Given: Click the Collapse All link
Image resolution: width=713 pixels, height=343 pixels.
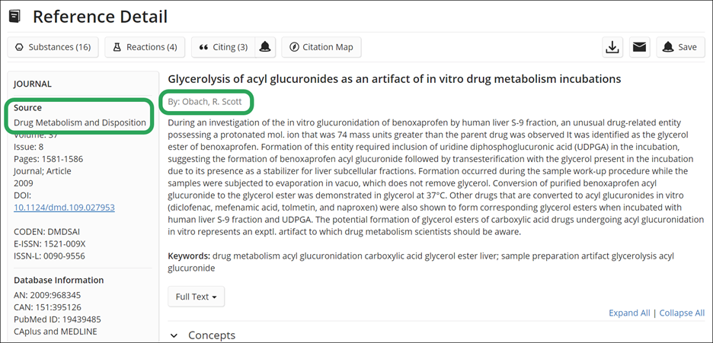Looking at the screenshot, I should pyautogui.click(x=682, y=313).
